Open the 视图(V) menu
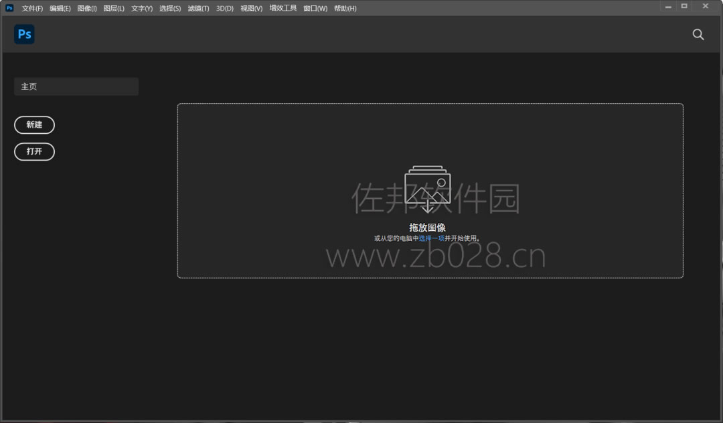 pyautogui.click(x=251, y=8)
